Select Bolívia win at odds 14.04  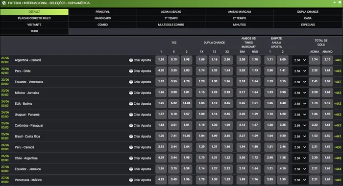point(187,104)
